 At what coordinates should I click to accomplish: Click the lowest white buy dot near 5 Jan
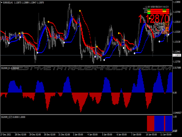tap(104, 60)
